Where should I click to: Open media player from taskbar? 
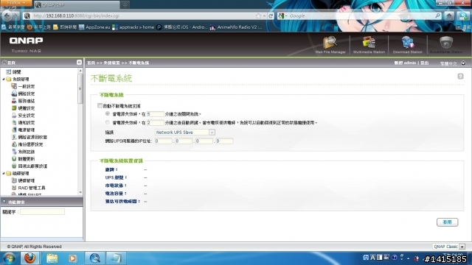click(72, 258)
